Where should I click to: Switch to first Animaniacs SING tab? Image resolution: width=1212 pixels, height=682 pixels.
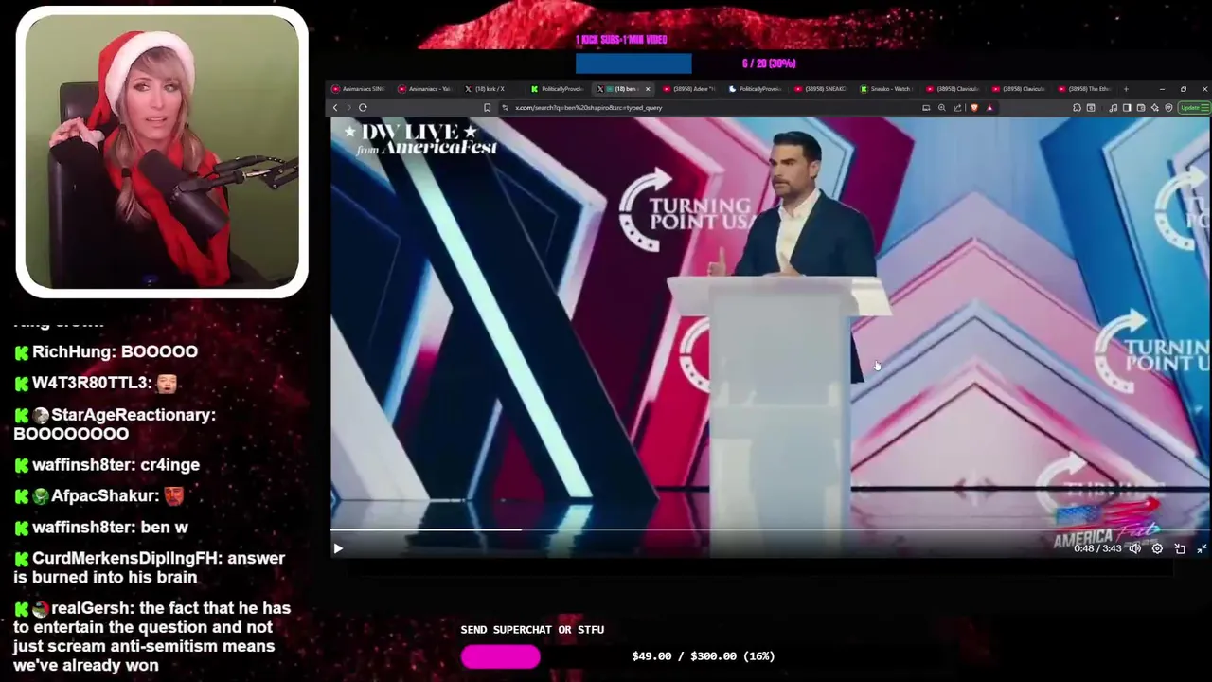[x=358, y=89]
